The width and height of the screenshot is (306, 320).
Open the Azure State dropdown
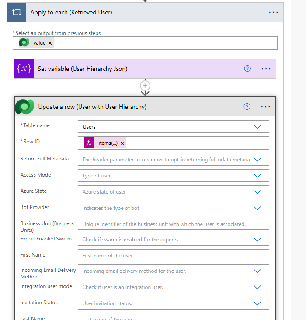tap(257, 192)
